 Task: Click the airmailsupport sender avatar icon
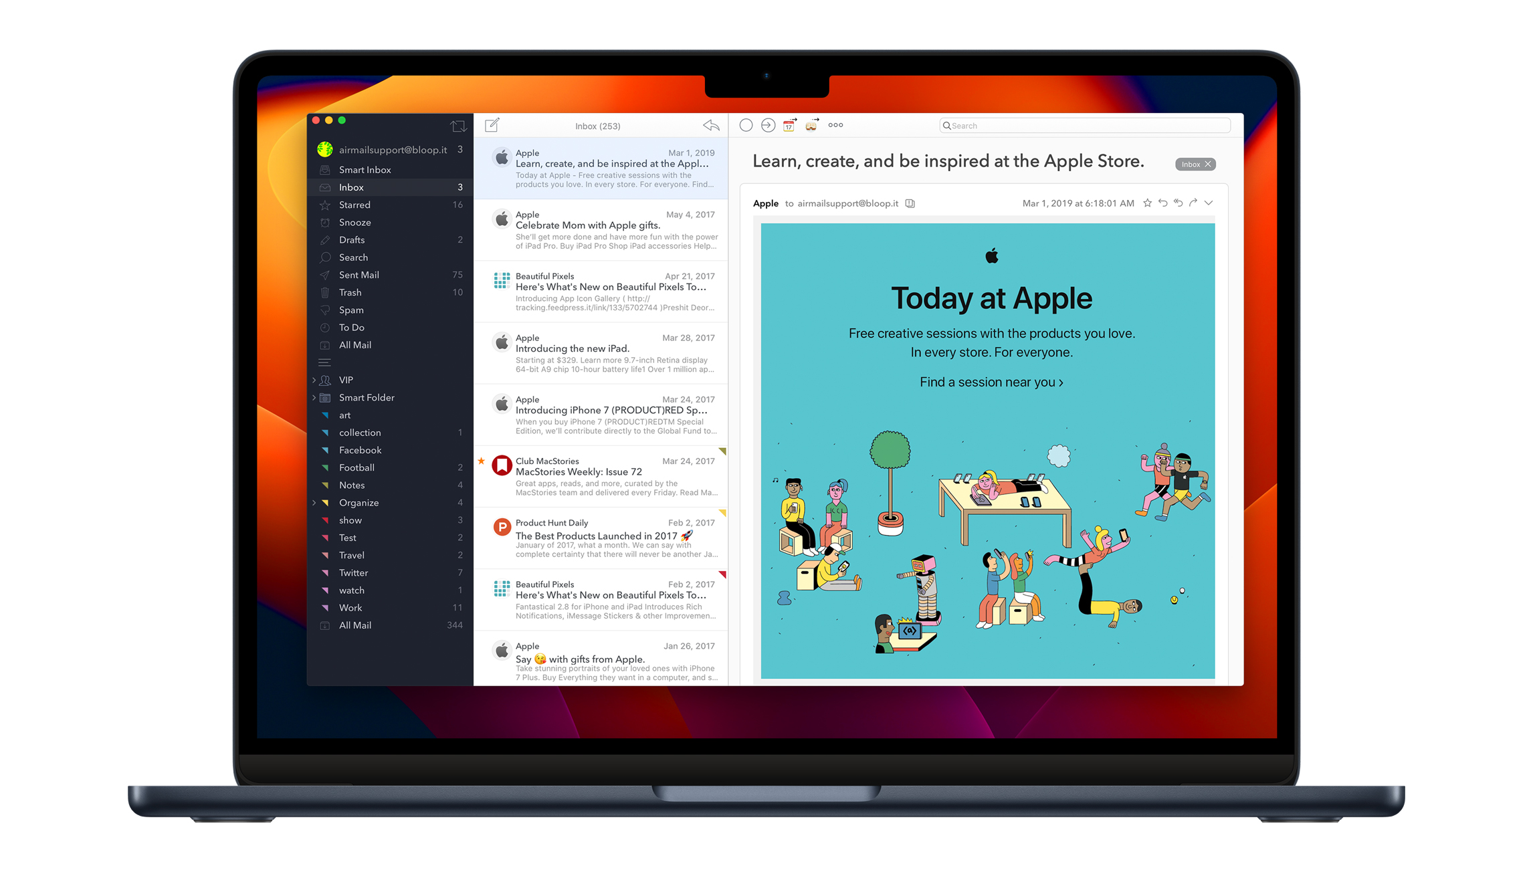click(323, 148)
